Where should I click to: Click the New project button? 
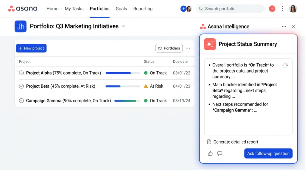(x=31, y=48)
